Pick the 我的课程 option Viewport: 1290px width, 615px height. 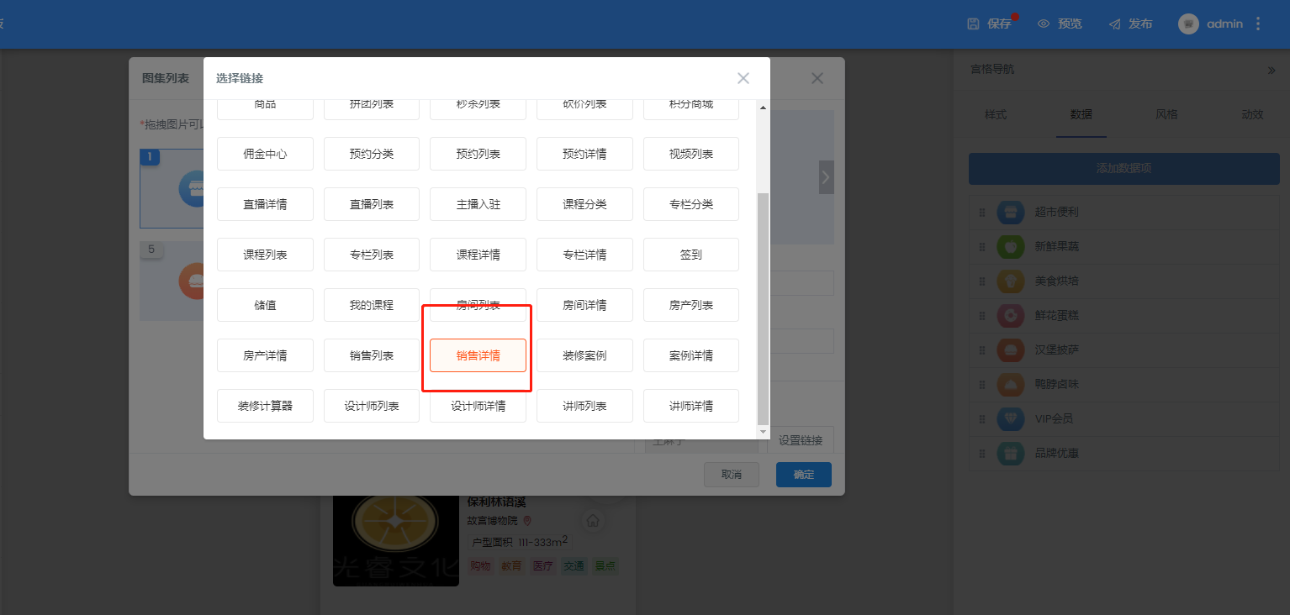tap(372, 305)
